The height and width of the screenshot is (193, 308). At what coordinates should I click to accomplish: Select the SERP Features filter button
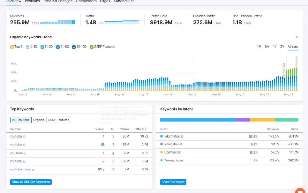pyautogui.click(x=59, y=120)
